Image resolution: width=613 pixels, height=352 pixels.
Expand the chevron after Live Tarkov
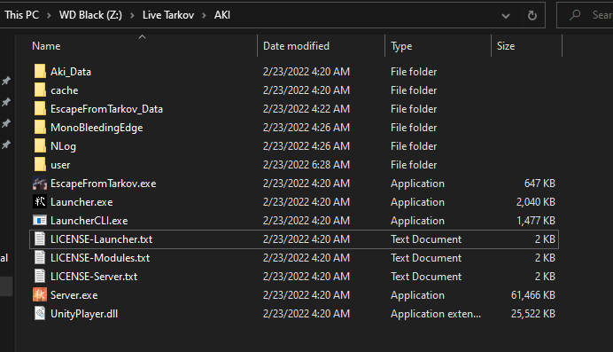point(204,16)
